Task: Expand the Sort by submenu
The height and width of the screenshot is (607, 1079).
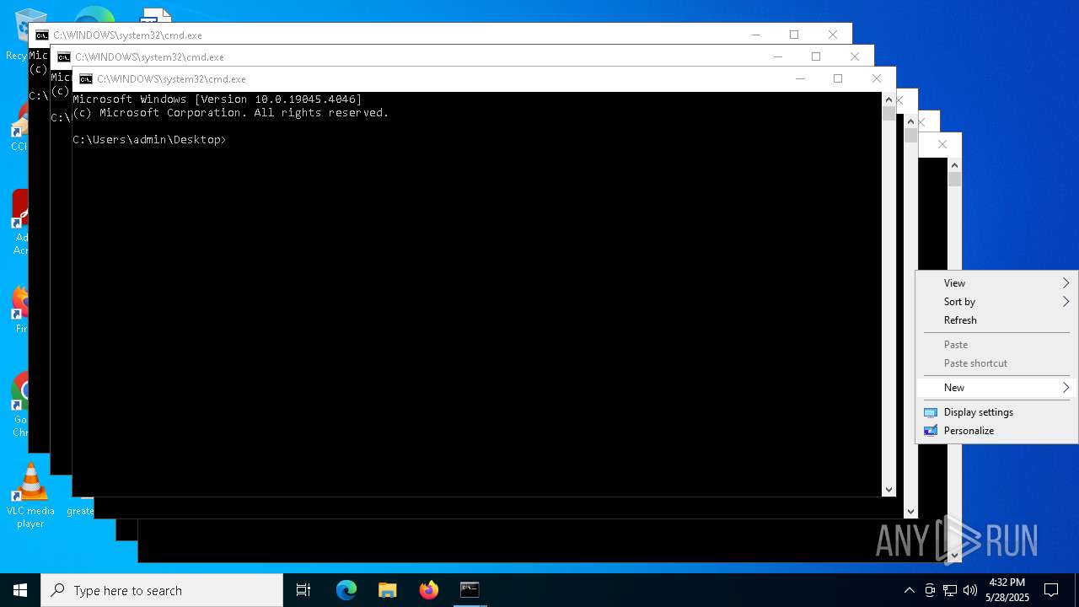Action: 996,302
